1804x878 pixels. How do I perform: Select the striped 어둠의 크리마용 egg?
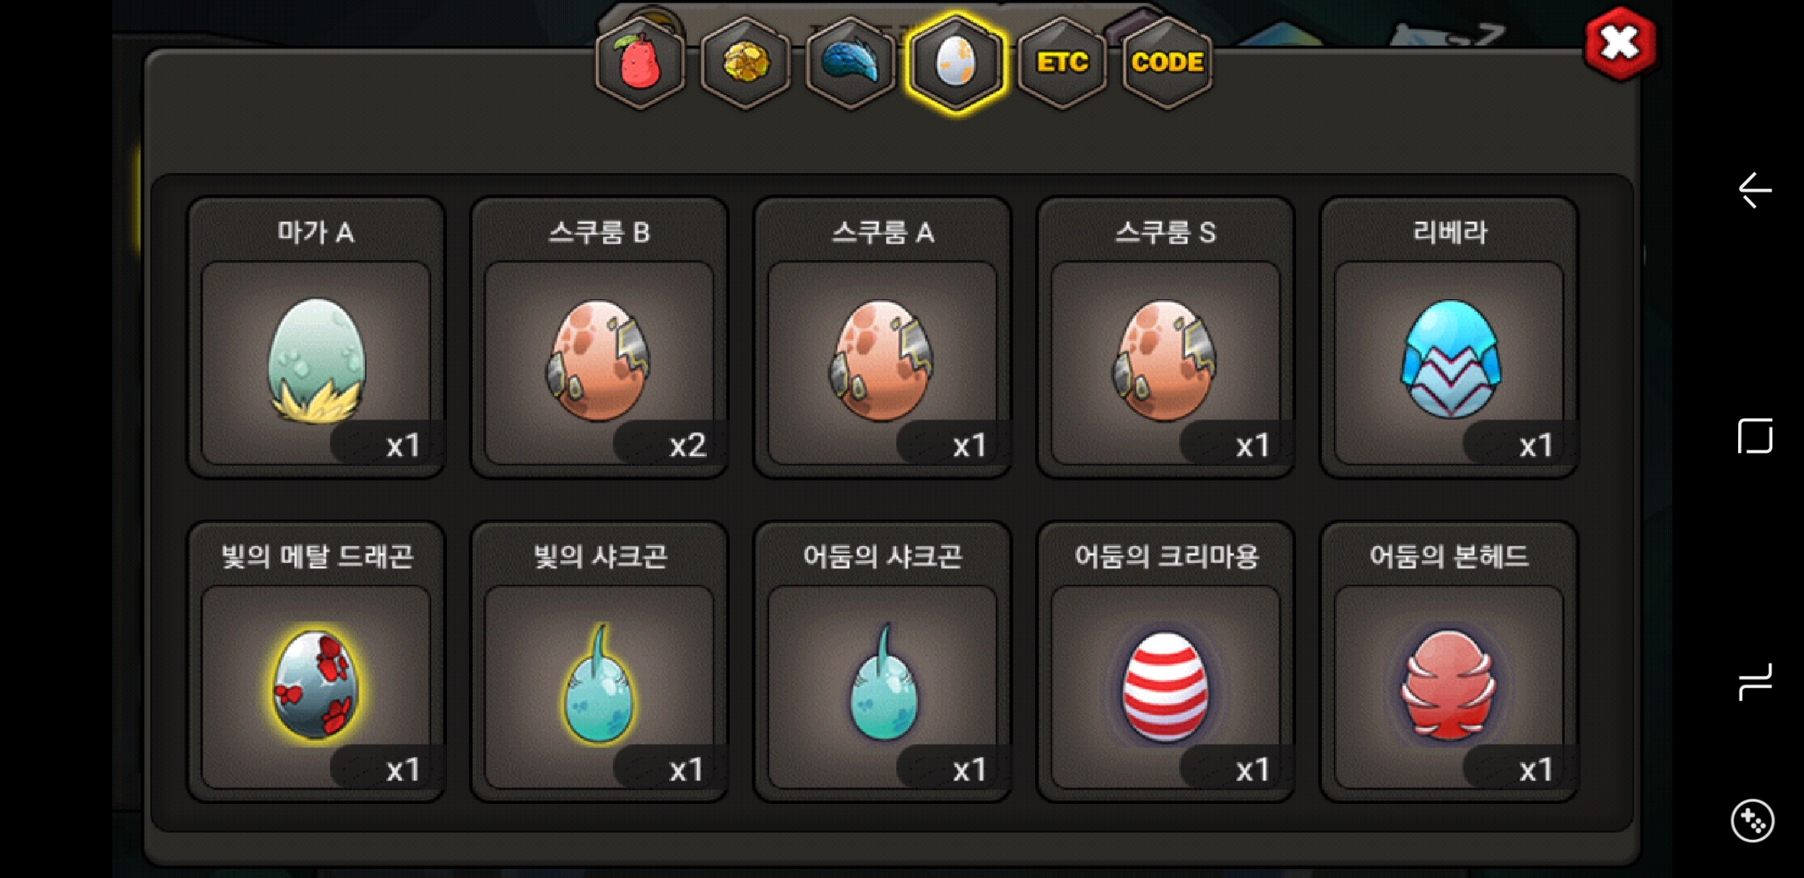pos(1165,662)
